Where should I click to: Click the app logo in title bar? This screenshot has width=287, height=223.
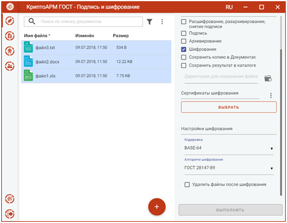pos(10,7)
